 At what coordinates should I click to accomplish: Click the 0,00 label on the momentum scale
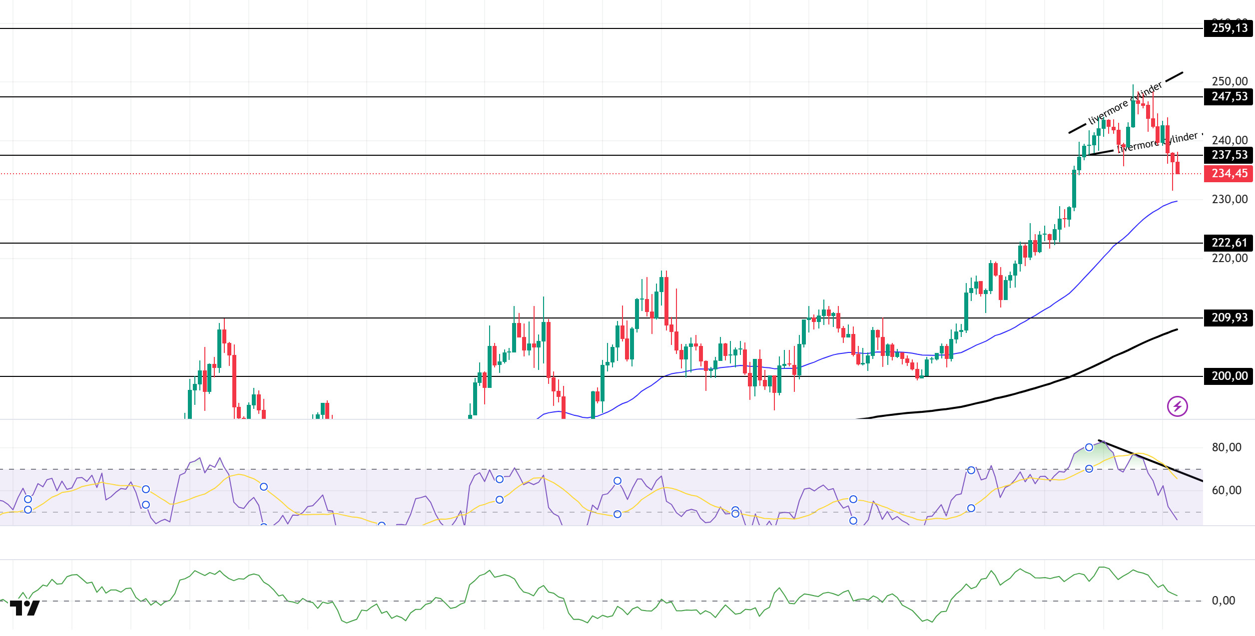(x=1223, y=601)
